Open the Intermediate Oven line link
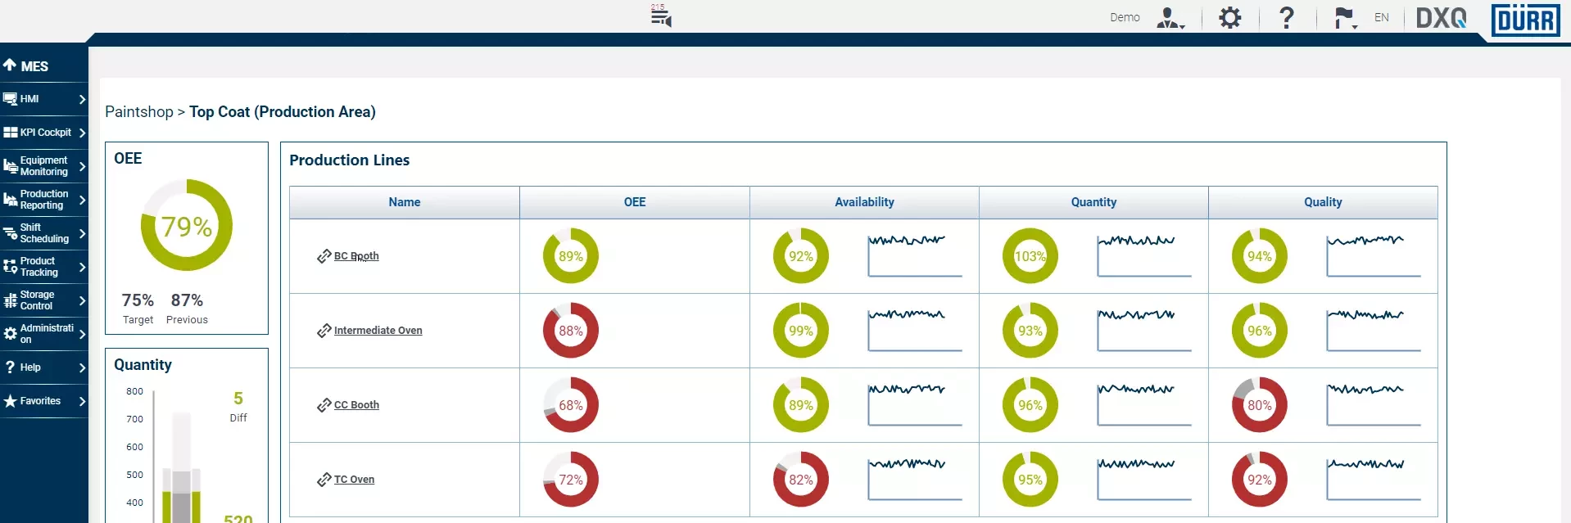Screen dimensions: 1571x523 (x=378, y=331)
